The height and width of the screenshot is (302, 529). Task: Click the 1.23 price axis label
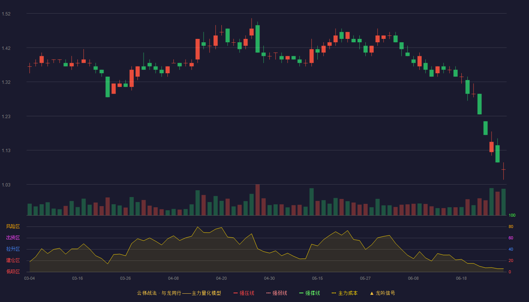6,117
